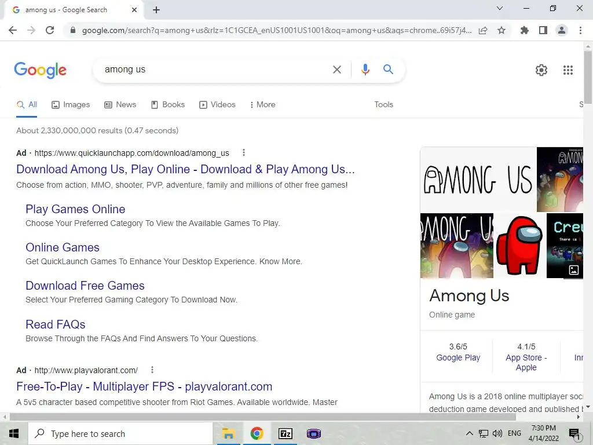
Task: Open the 'Play Games Online' sitelink
Action: [75, 209]
